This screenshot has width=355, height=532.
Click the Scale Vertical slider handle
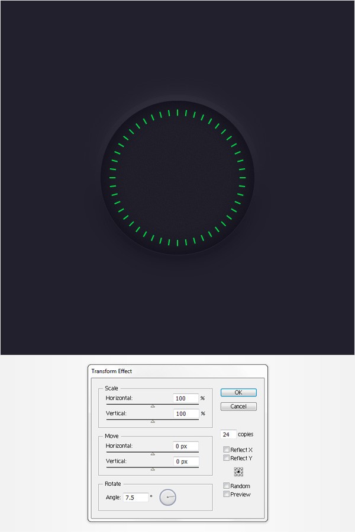(153, 421)
